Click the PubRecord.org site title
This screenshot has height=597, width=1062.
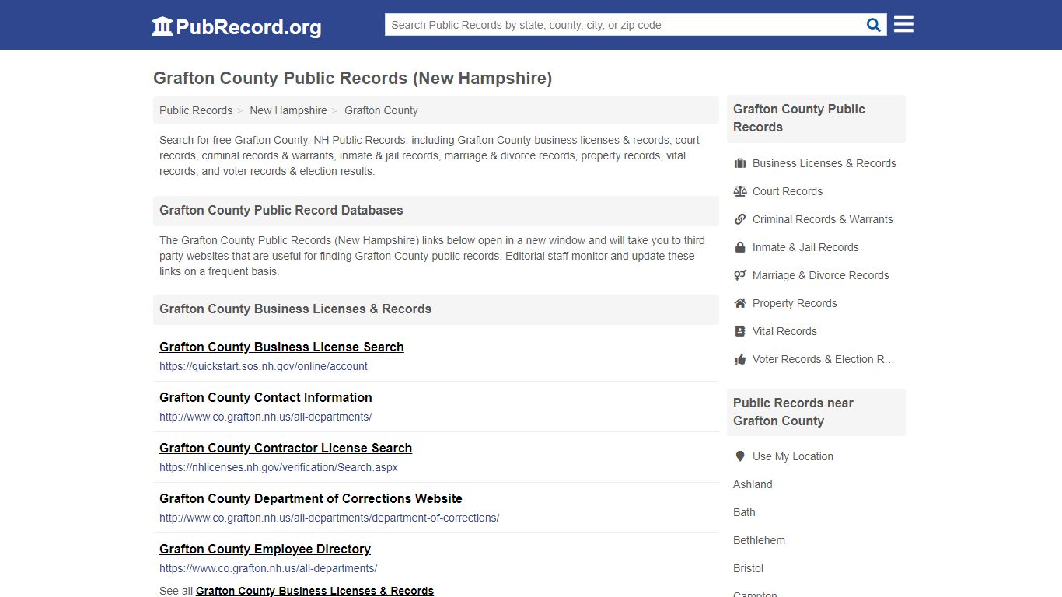point(249,27)
